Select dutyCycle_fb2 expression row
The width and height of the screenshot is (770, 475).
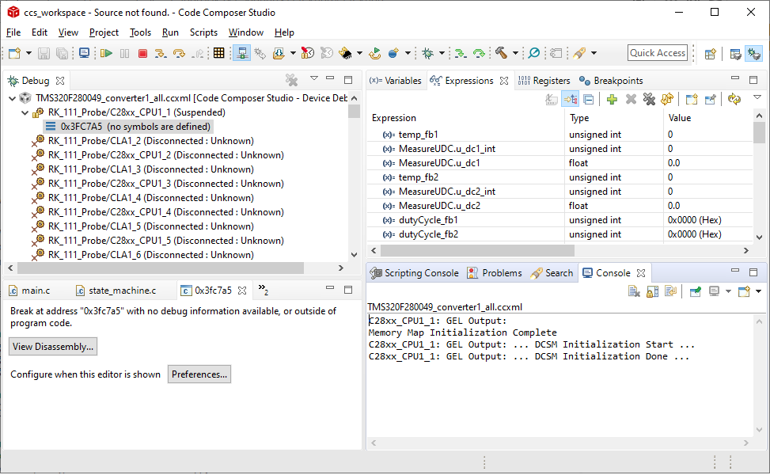[559, 234]
